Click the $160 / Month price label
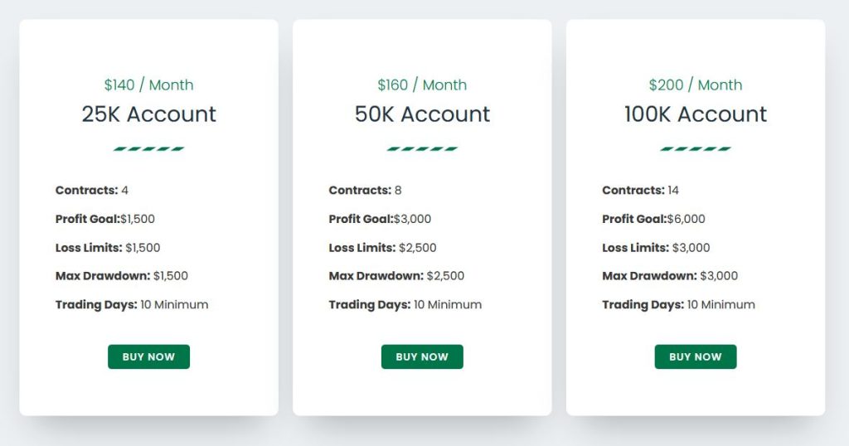 (x=422, y=85)
